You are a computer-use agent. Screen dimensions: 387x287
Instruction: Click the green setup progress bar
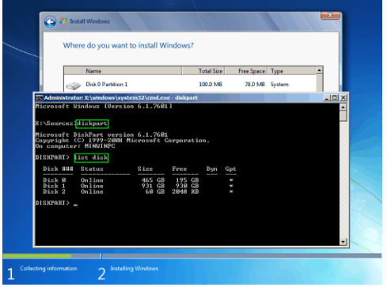tap(37, 255)
